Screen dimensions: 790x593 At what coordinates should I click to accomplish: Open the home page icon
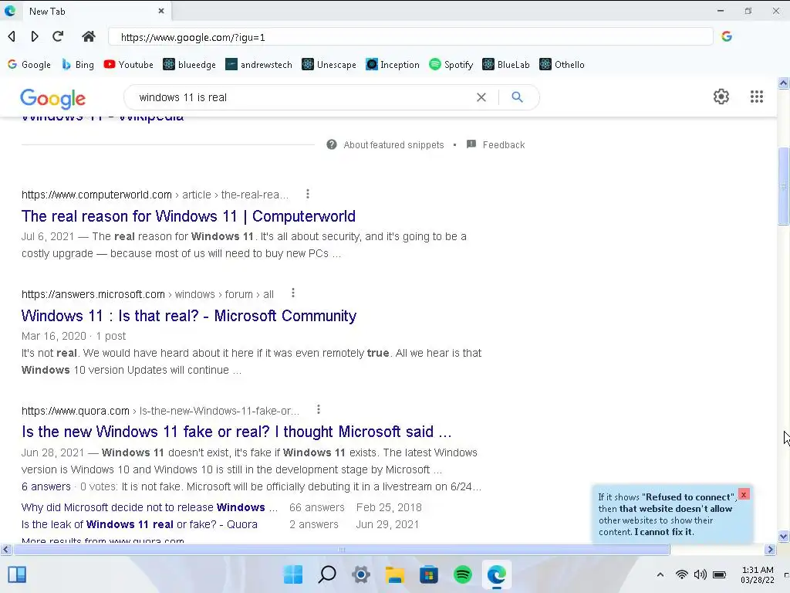[89, 36]
